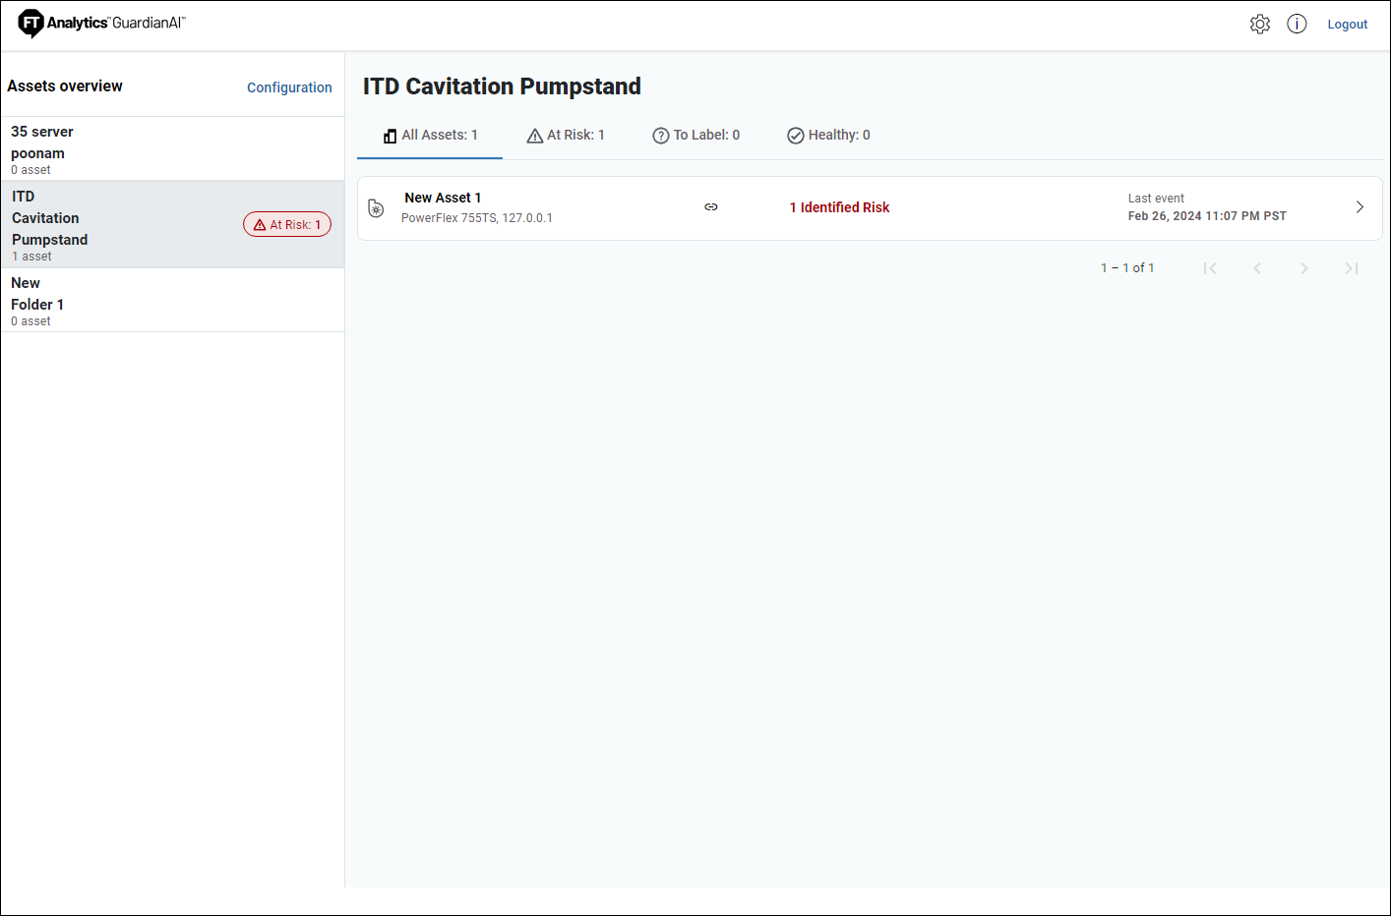Expand New Asset 1 details chevron

1360,207
